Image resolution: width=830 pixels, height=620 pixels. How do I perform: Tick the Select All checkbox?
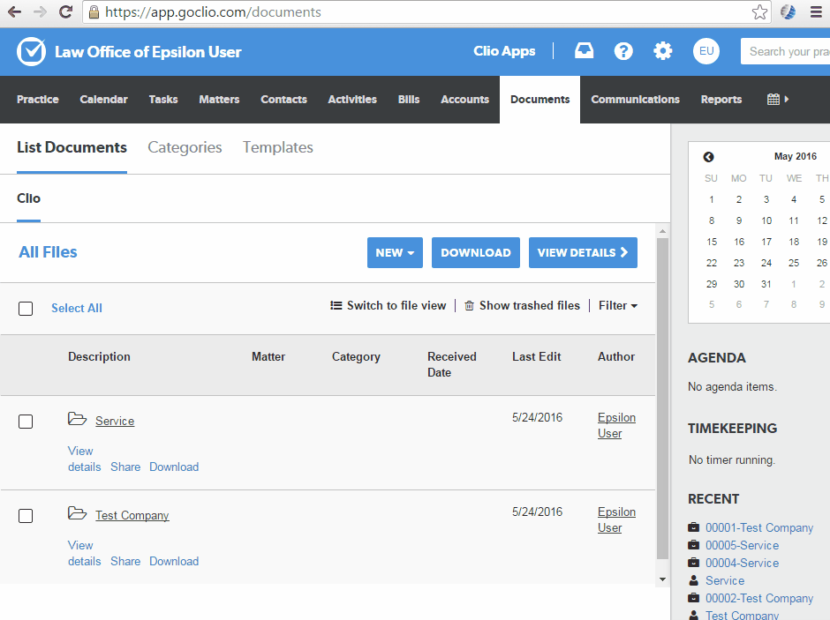[x=26, y=308]
